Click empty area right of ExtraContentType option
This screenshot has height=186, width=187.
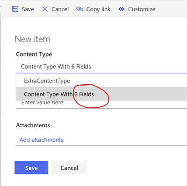click(128, 81)
